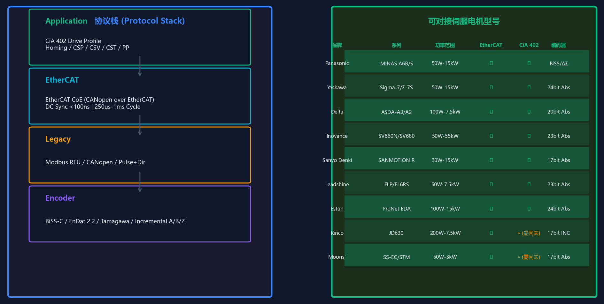Select the Modbus RTU / CANopen / Pulse+Dir text
Image resolution: width=604 pixels, height=304 pixels.
click(95, 162)
